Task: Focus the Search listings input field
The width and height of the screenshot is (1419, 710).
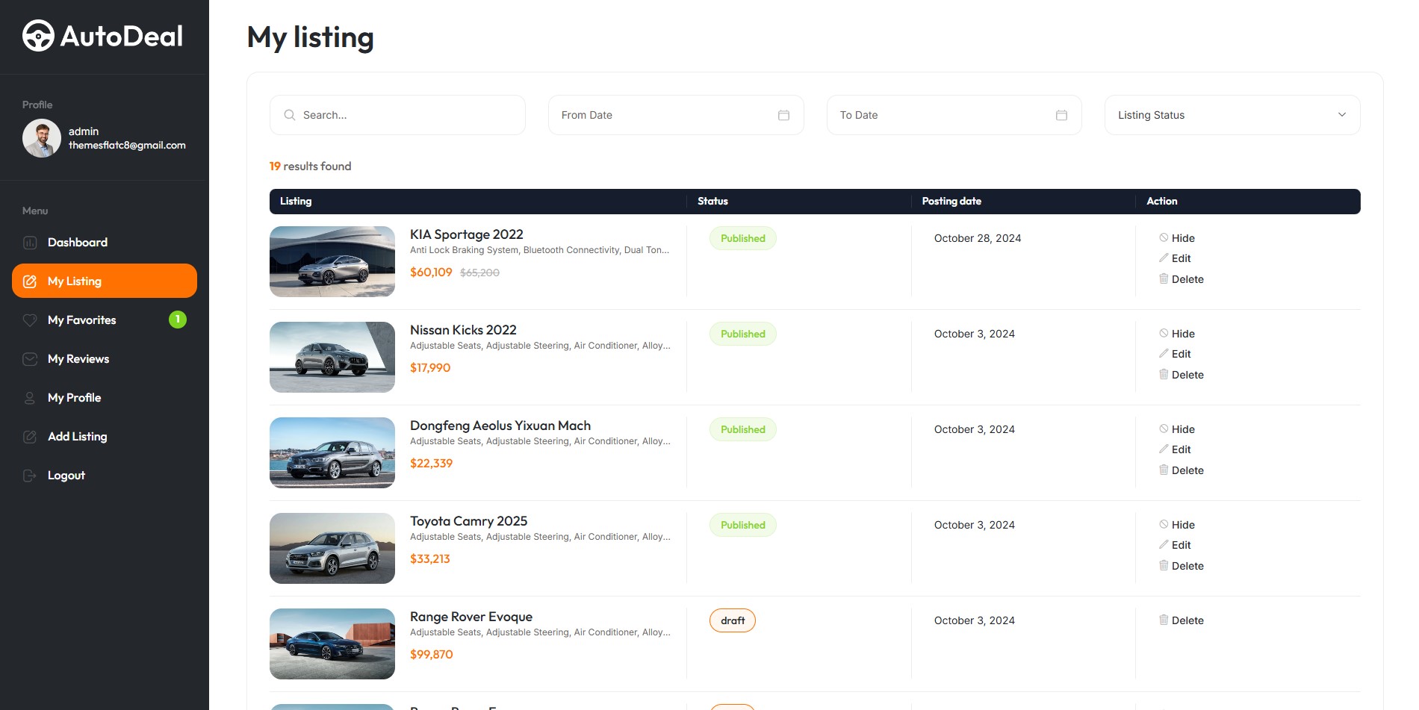Action: coord(397,115)
